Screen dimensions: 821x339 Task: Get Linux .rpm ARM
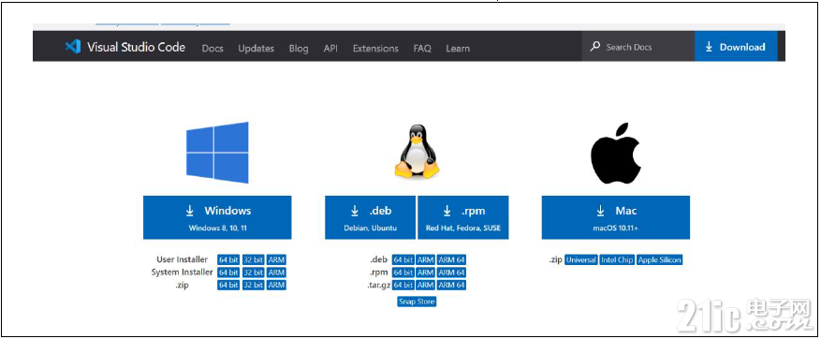426,273
